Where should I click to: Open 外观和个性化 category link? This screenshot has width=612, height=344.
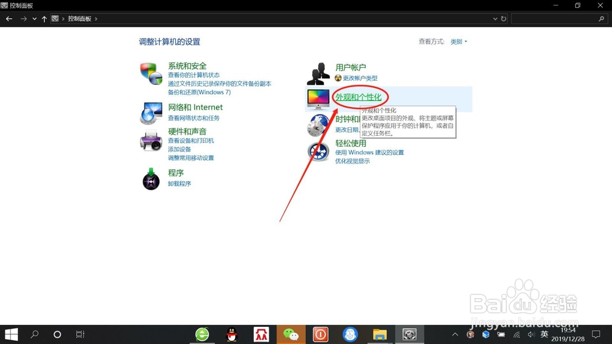pos(358,97)
